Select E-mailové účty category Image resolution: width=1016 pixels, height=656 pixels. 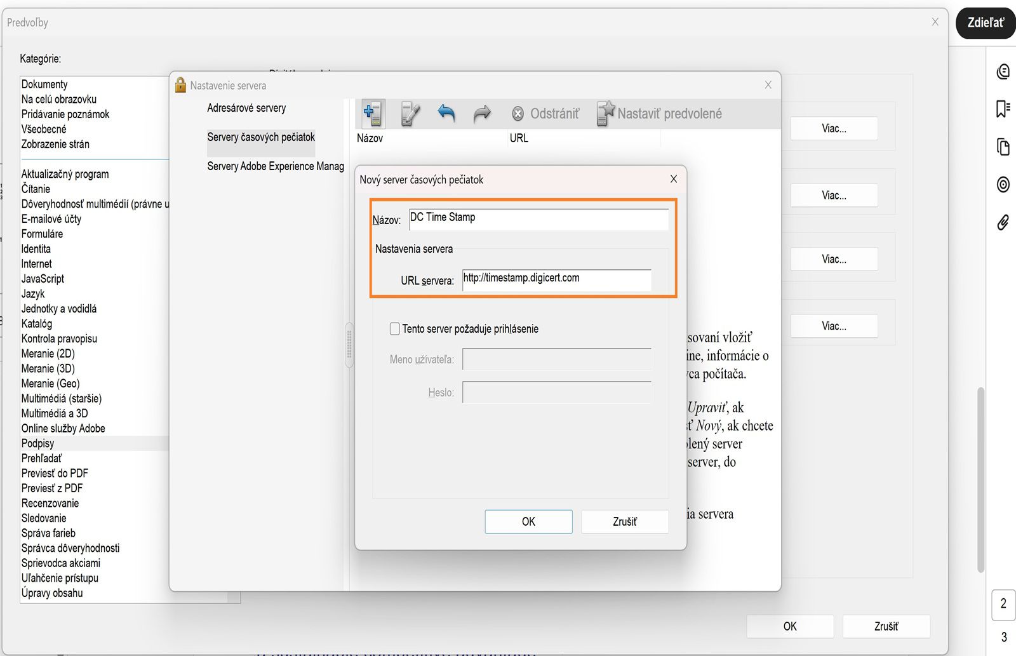pos(51,219)
